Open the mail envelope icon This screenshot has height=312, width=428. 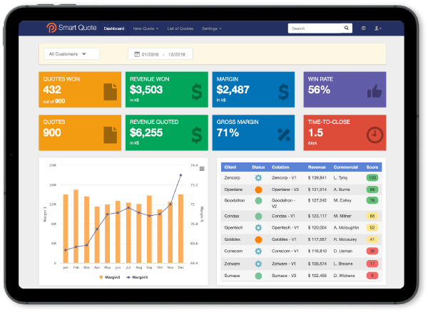coord(364,28)
